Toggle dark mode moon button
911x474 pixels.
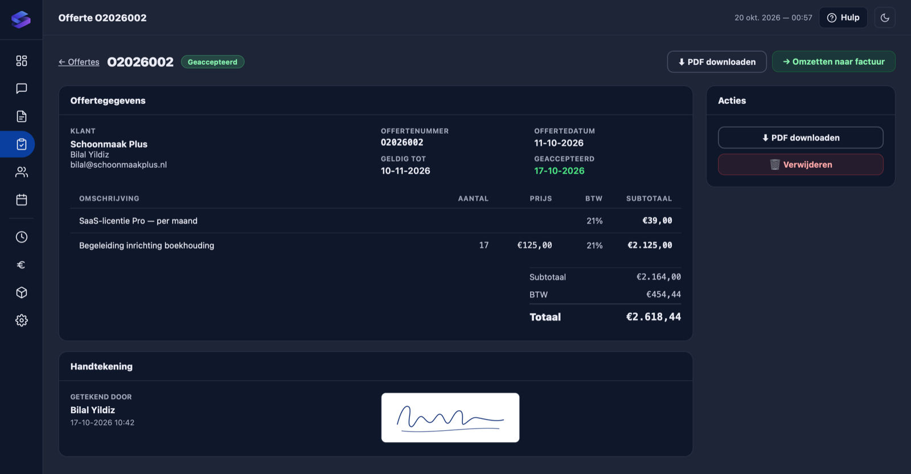click(x=885, y=18)
